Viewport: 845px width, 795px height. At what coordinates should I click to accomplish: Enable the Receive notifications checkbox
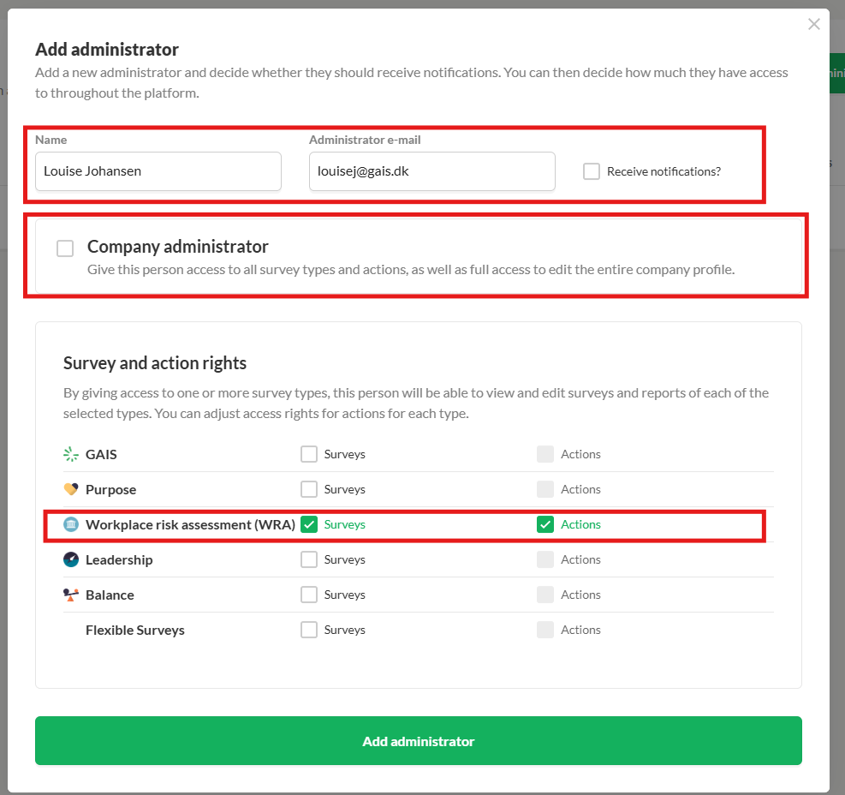tap(592, 171)
